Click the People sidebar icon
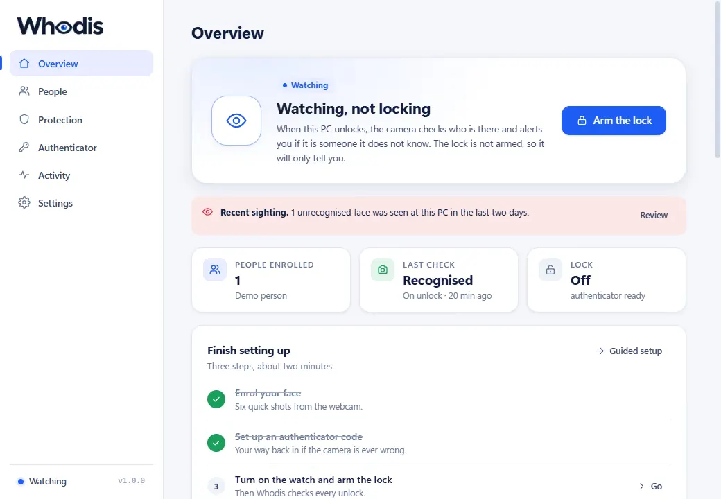Viewport: 721px width, 499px height. pos(24,91)
